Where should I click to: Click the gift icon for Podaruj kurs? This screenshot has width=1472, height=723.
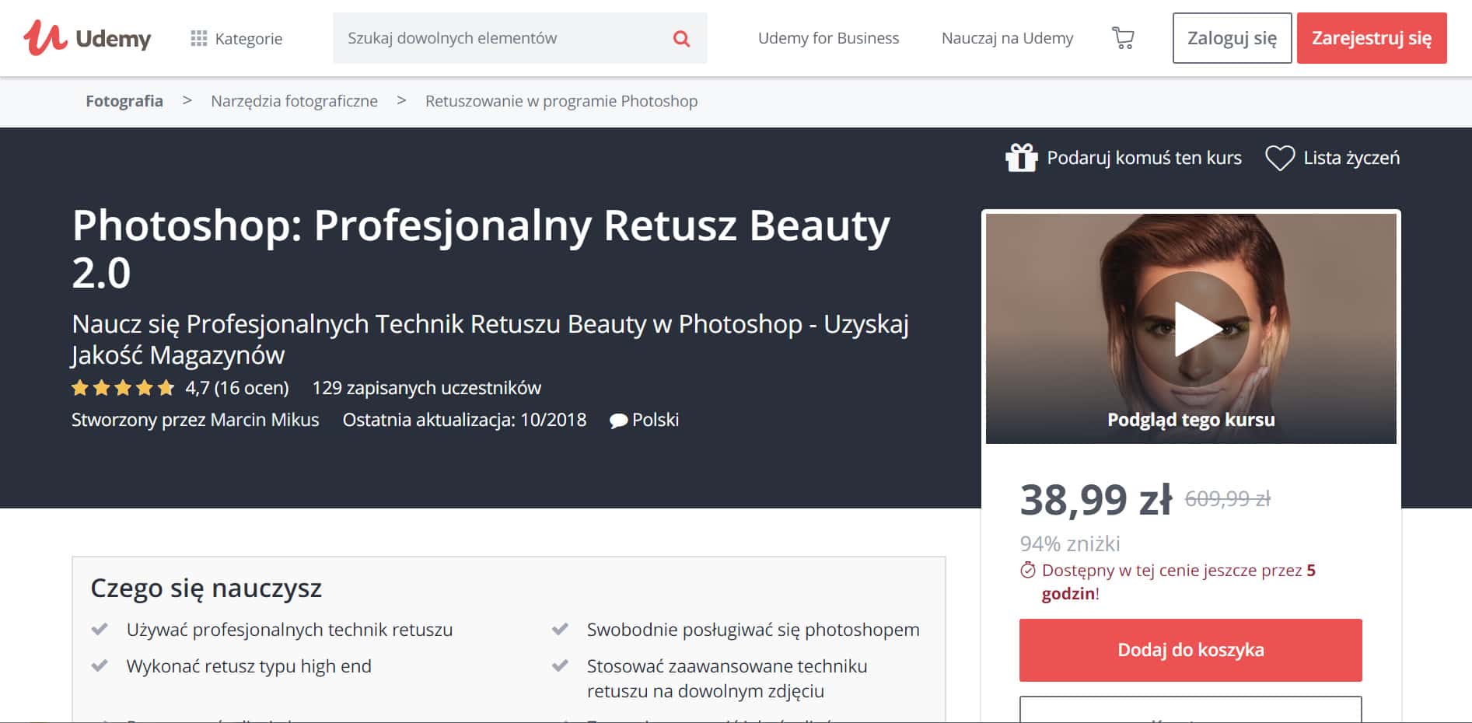1021,158
